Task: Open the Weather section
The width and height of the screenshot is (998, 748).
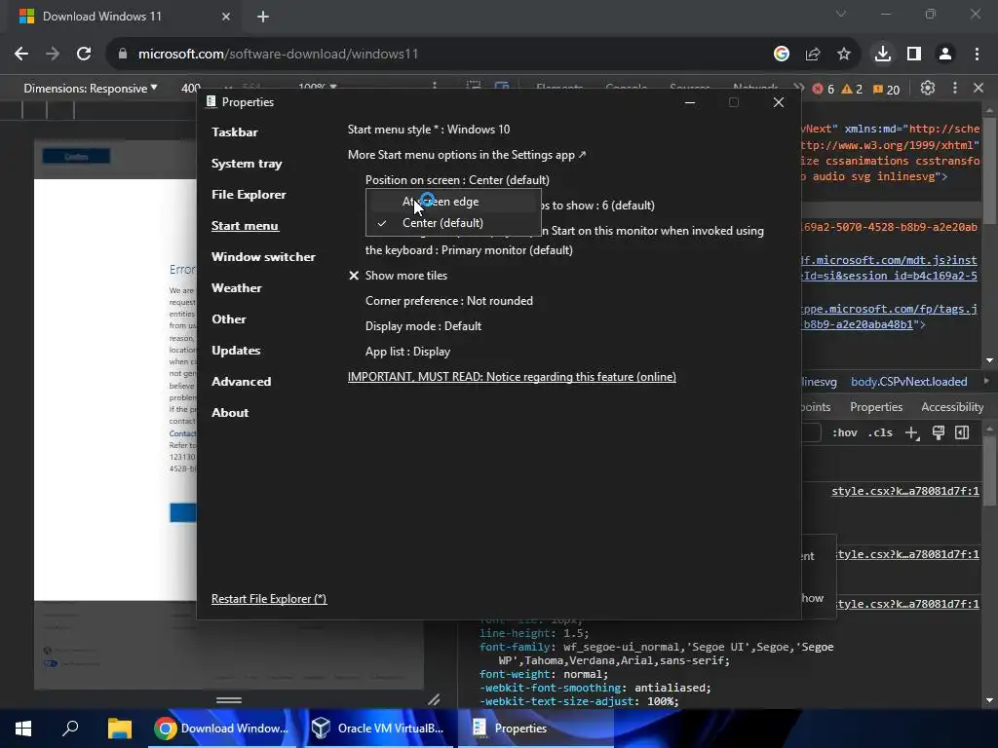Action: pyautogui.click(x=237, y=288)
